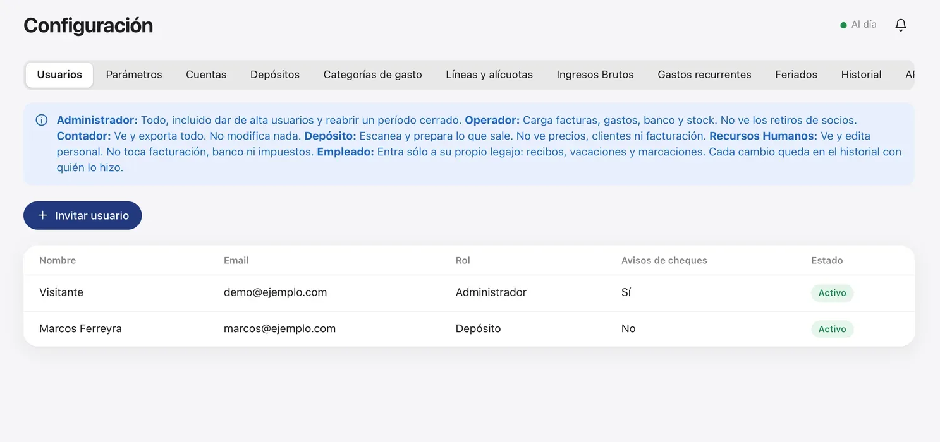The height and width of the screenshot is (442, 940).
Task: Click the Depósito role cell for Marcos
Action: click(478, 328)
